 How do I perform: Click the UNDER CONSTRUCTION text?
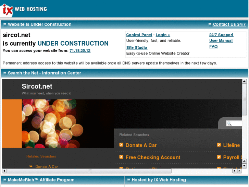(x=73, y=43)
